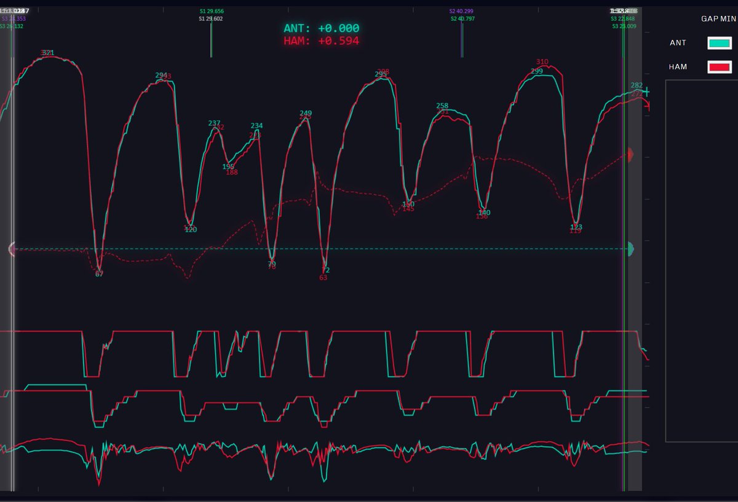
Task: Click the purple S2 40.299 sector label
Action: pos(461,12)
